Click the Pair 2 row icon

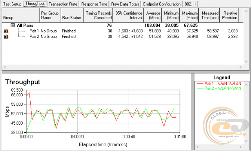coord(6,37)
